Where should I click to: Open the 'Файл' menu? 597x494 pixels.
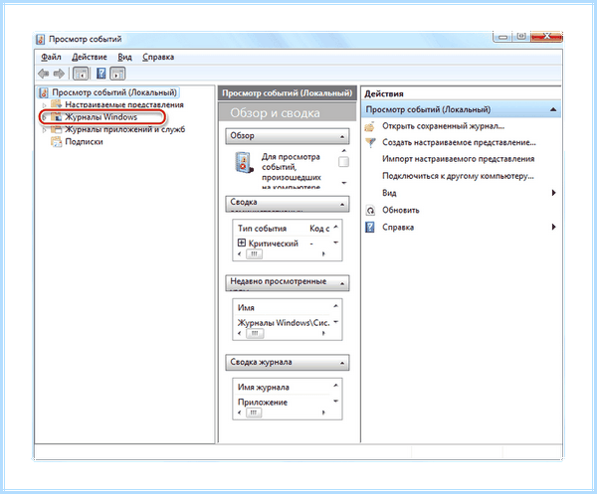click(51, 57)
